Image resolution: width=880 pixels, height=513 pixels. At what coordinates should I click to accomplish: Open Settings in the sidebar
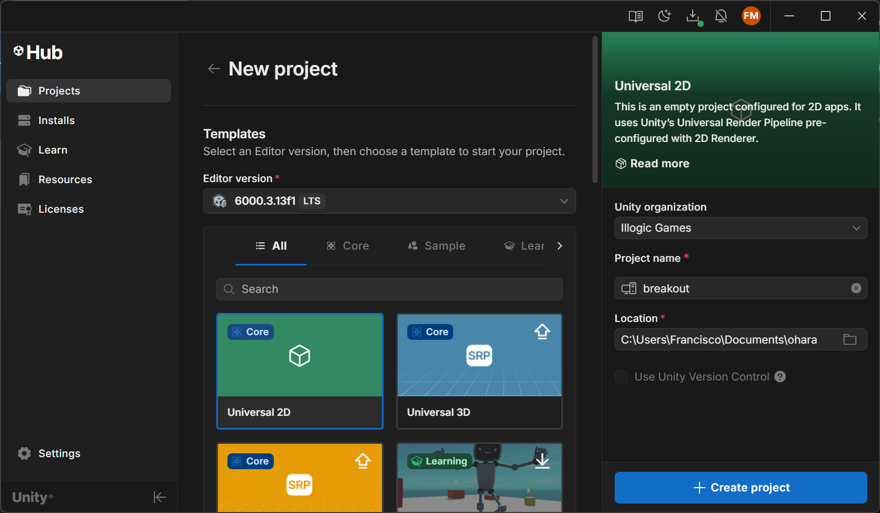click(x=89, y=453)
